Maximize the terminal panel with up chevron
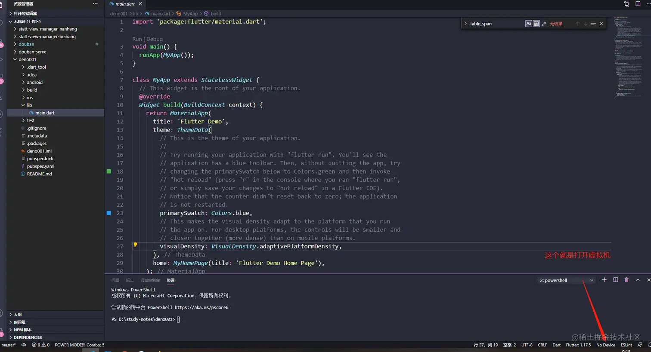Screen dimensions: 651x352 click(638, 280)
